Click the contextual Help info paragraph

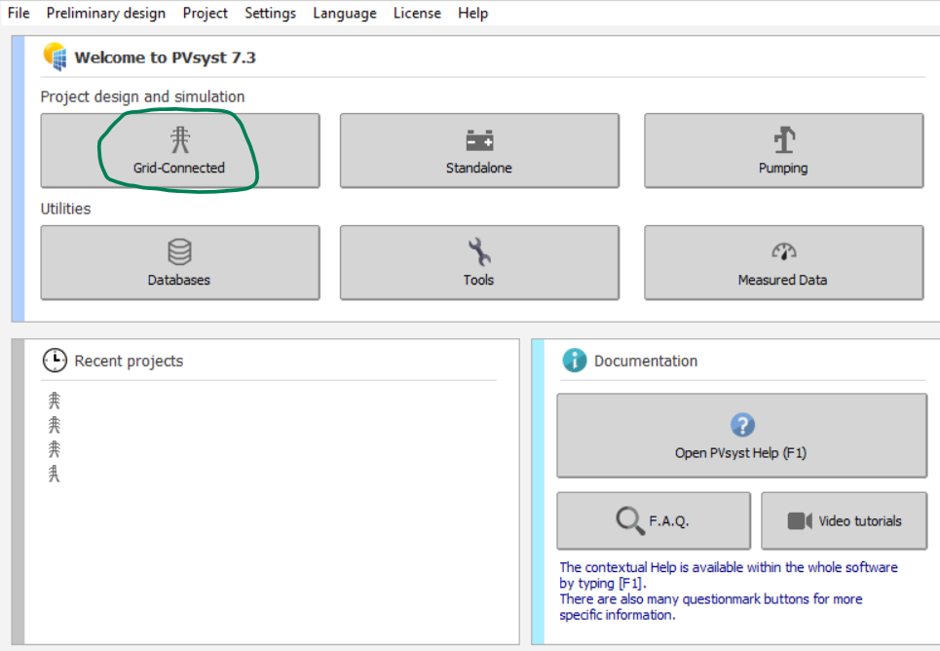(x=729, y=591)
